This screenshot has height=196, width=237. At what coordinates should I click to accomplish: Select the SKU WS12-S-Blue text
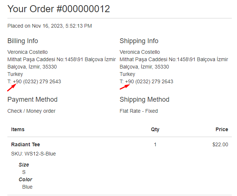pyautogui.click(x=33, y=154)
